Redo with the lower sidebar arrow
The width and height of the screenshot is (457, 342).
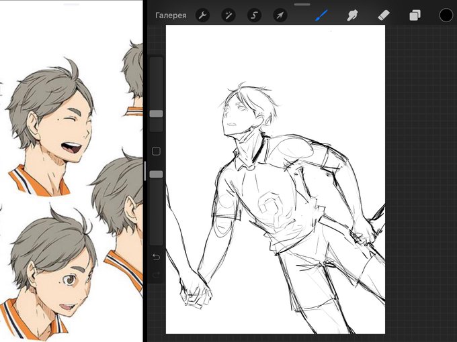[156, 274]
